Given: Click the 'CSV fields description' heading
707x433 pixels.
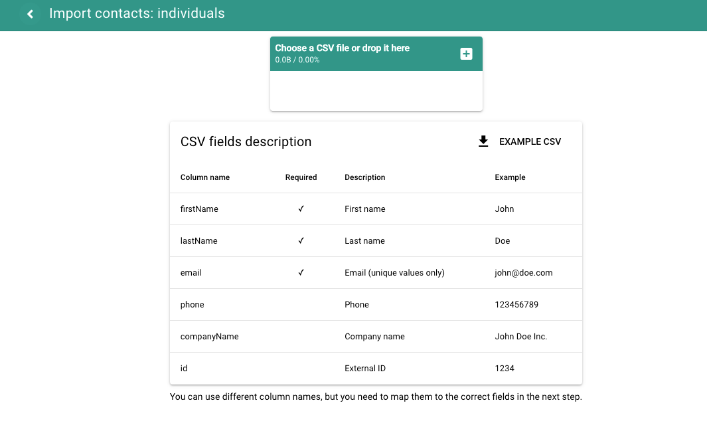Looking at the screenshot, I should pyautogui.click(x=246, y=141).
